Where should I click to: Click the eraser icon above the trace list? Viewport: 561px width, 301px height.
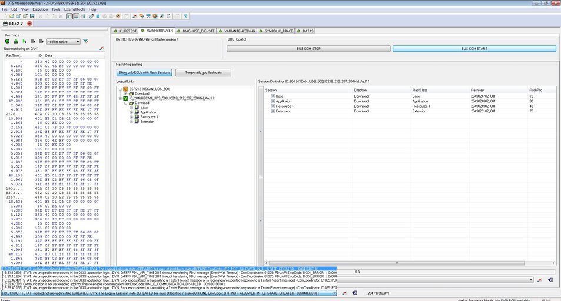click(101, 48)
